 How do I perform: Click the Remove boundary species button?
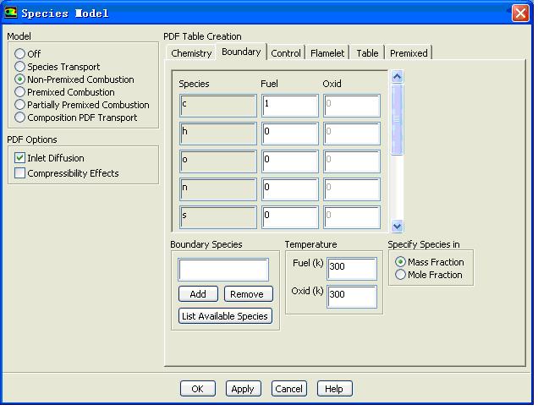(x=246, y=294)
